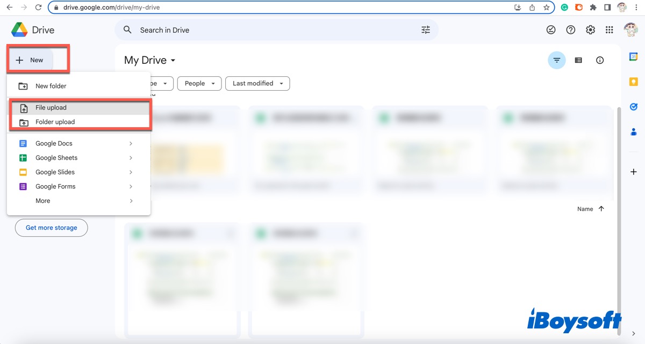Toggle the view details info panel
Screen dimensions: 645x344
coord(600,61)
